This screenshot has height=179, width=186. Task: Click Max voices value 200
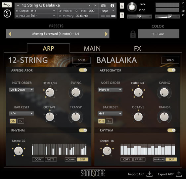[92, 11]
